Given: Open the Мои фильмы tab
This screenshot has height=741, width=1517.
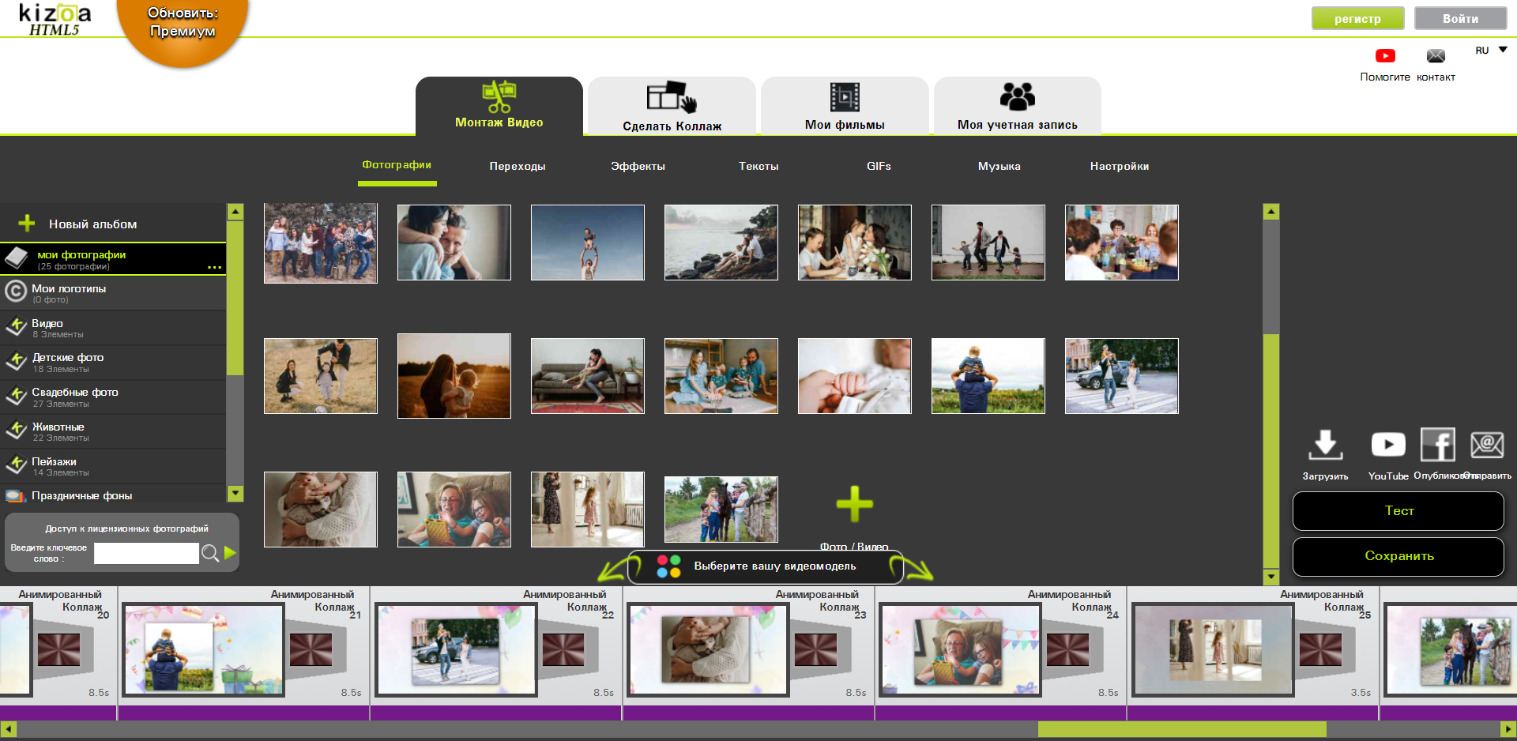Looking at the screenshot, I should click(x=845, y=106).
